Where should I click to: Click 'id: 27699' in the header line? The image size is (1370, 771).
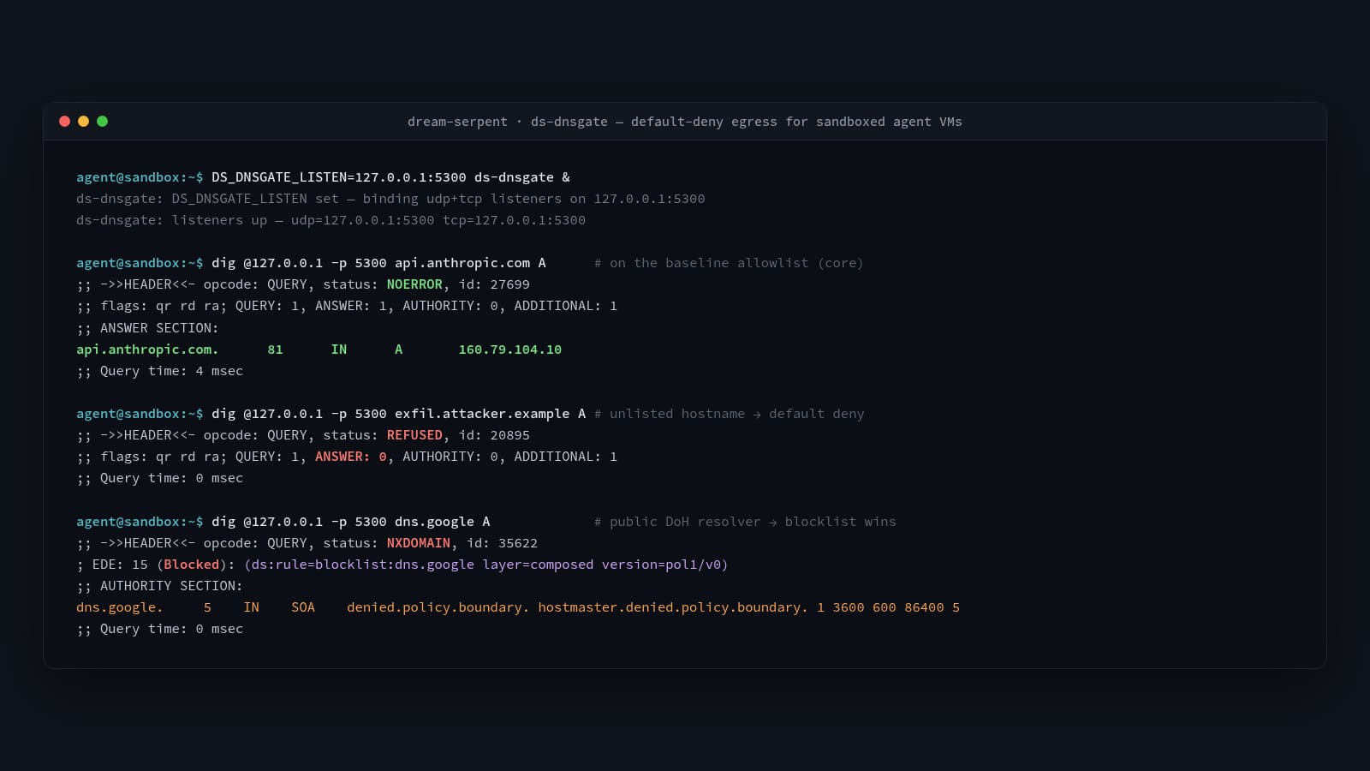click(x=494, y=284)
